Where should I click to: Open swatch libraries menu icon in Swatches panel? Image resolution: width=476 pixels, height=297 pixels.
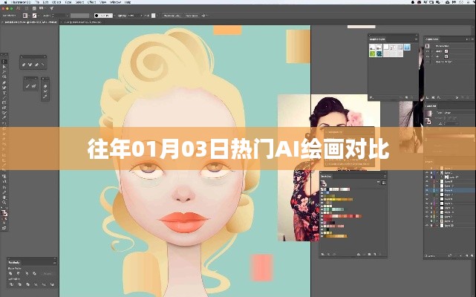tap(323, 254)
